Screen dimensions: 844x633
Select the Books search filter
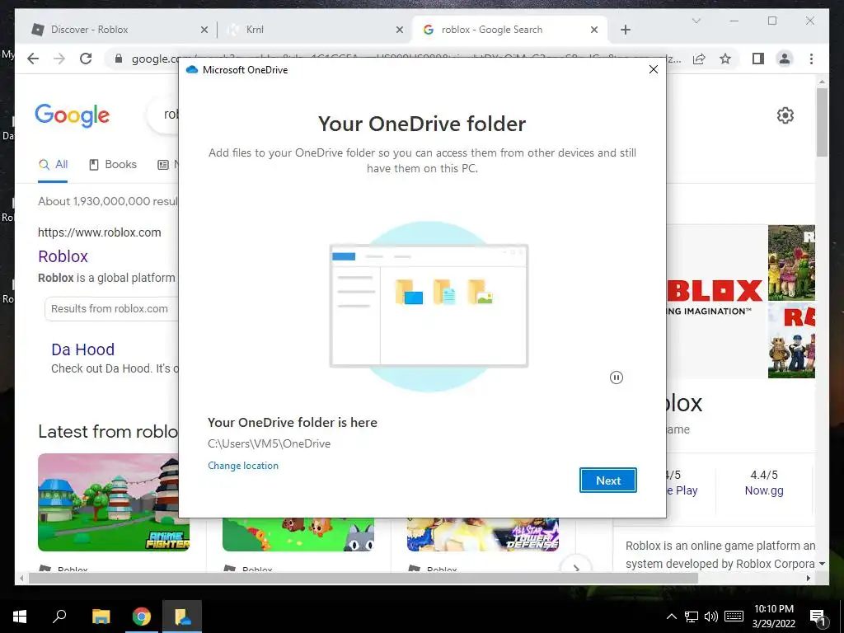[x=112, y=164]
